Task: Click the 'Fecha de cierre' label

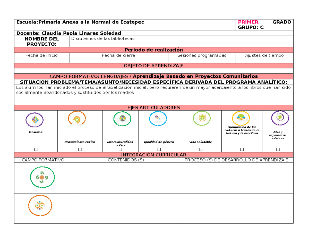Action: 118,55
